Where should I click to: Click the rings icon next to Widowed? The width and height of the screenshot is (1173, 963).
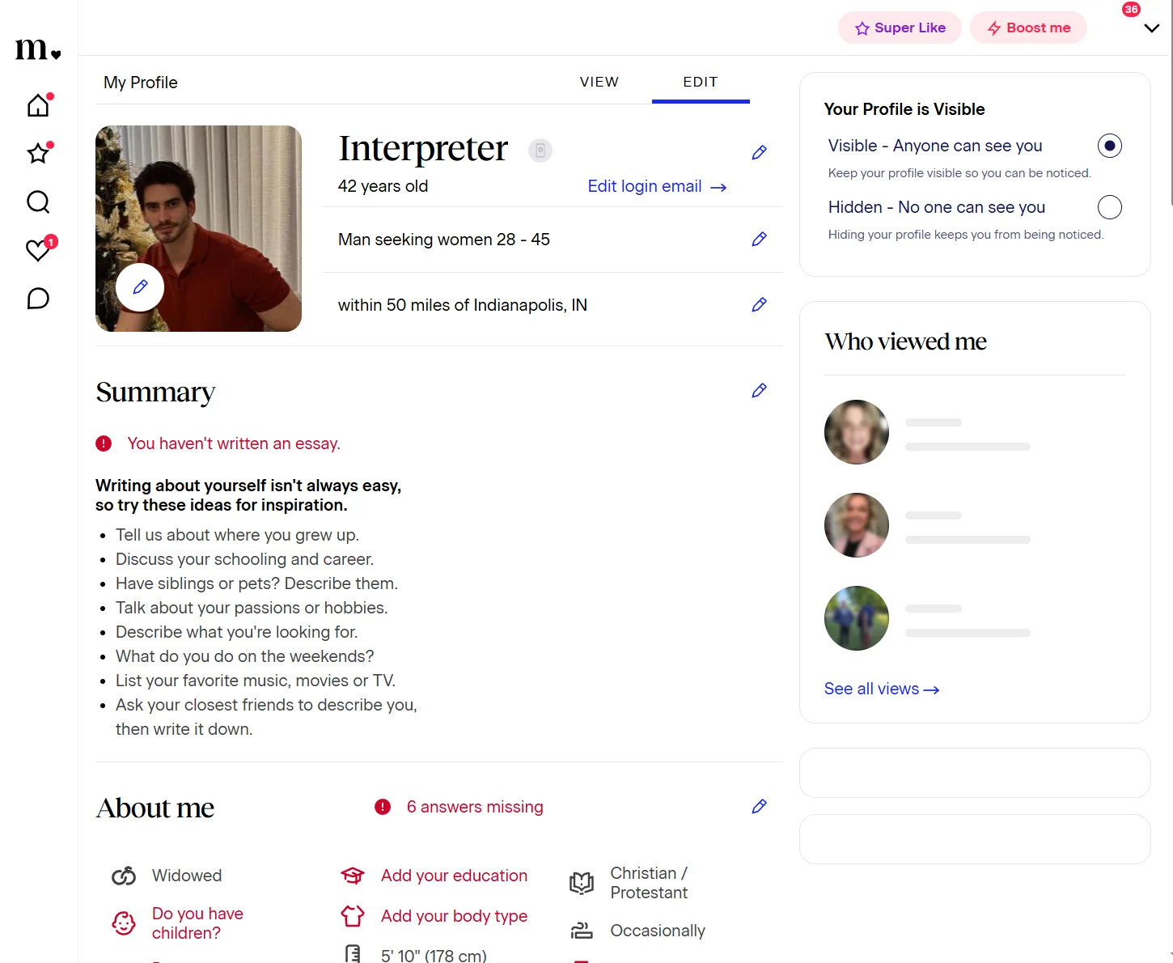pyautogui.click(x=124, y=876)
